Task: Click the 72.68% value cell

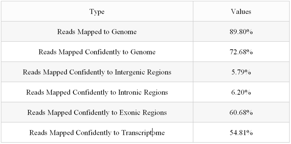Action: pyautogui.click(x=241, y=52)
